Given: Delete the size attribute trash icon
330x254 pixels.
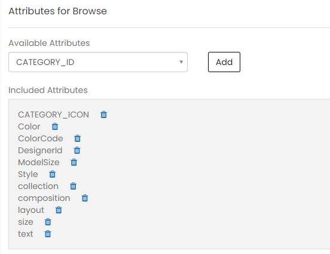Looking at the screenshot, I should [48, 222].
